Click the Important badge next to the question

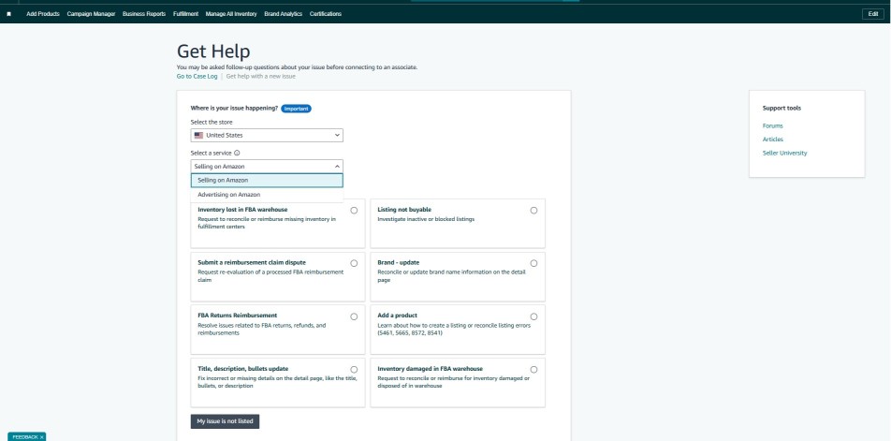(x=296, y=109)
